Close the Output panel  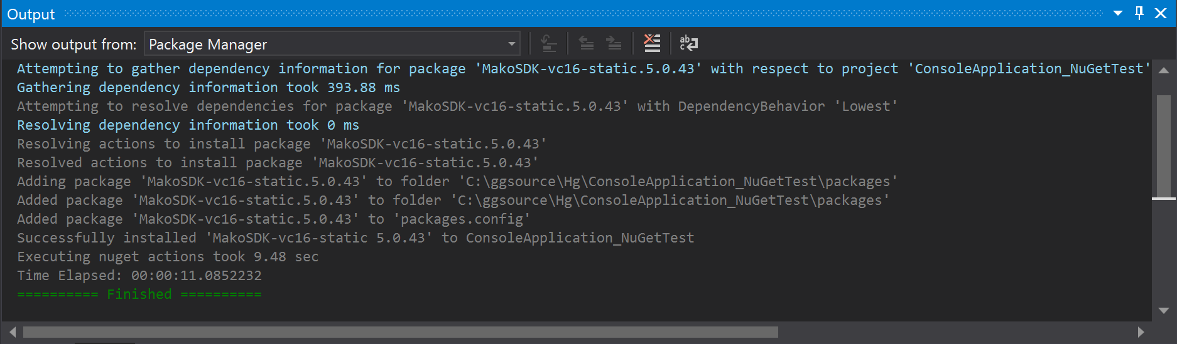coord(1161,13)
